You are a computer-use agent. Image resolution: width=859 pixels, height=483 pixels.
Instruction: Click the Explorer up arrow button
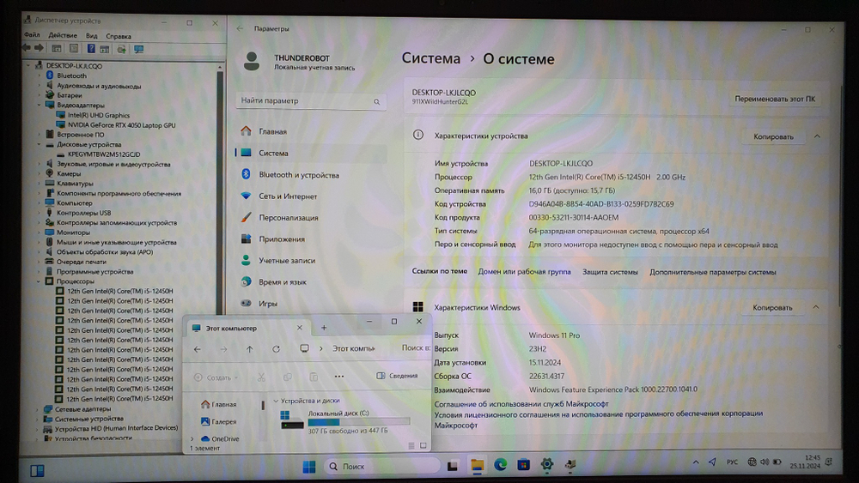[250, 349]
